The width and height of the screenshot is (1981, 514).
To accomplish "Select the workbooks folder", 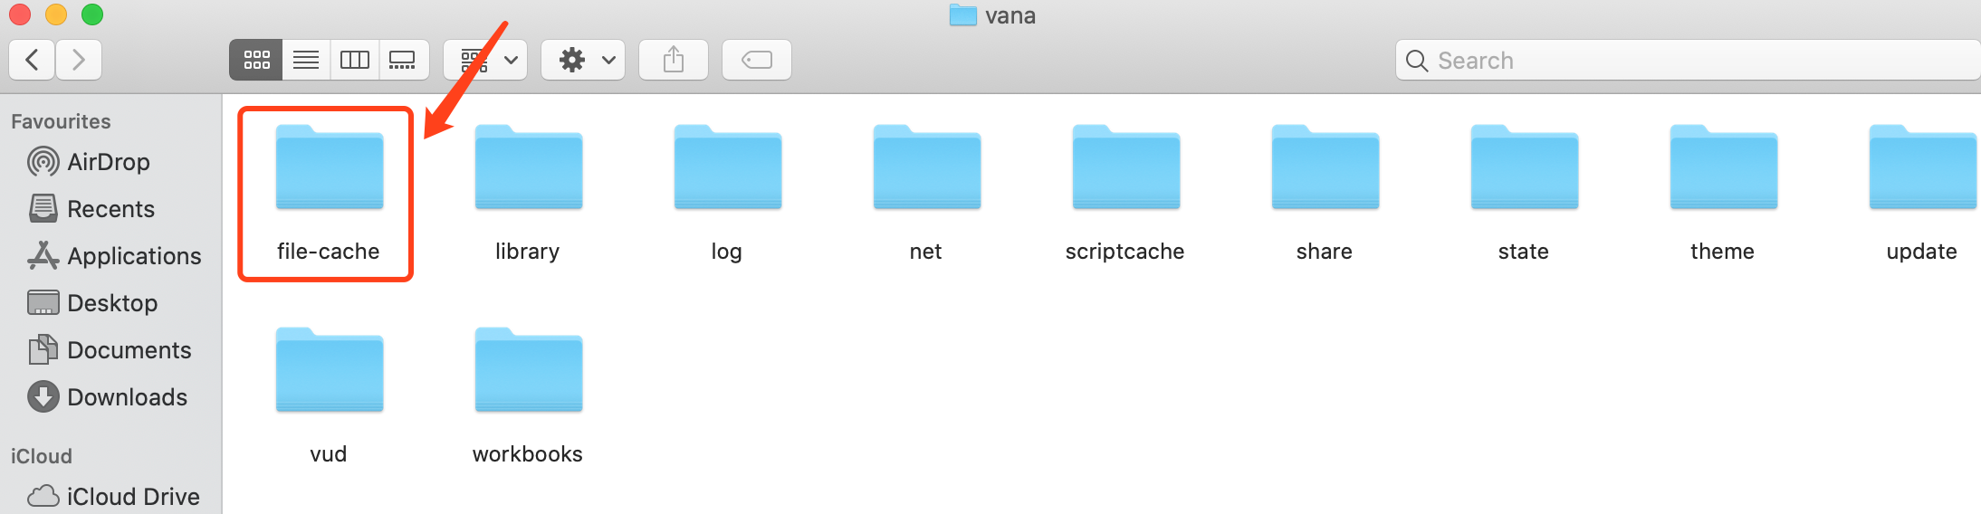I will point(528,395).
